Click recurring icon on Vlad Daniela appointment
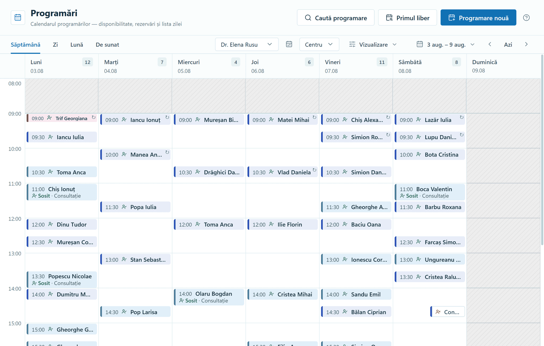544x346 pixels. [314, 170]
